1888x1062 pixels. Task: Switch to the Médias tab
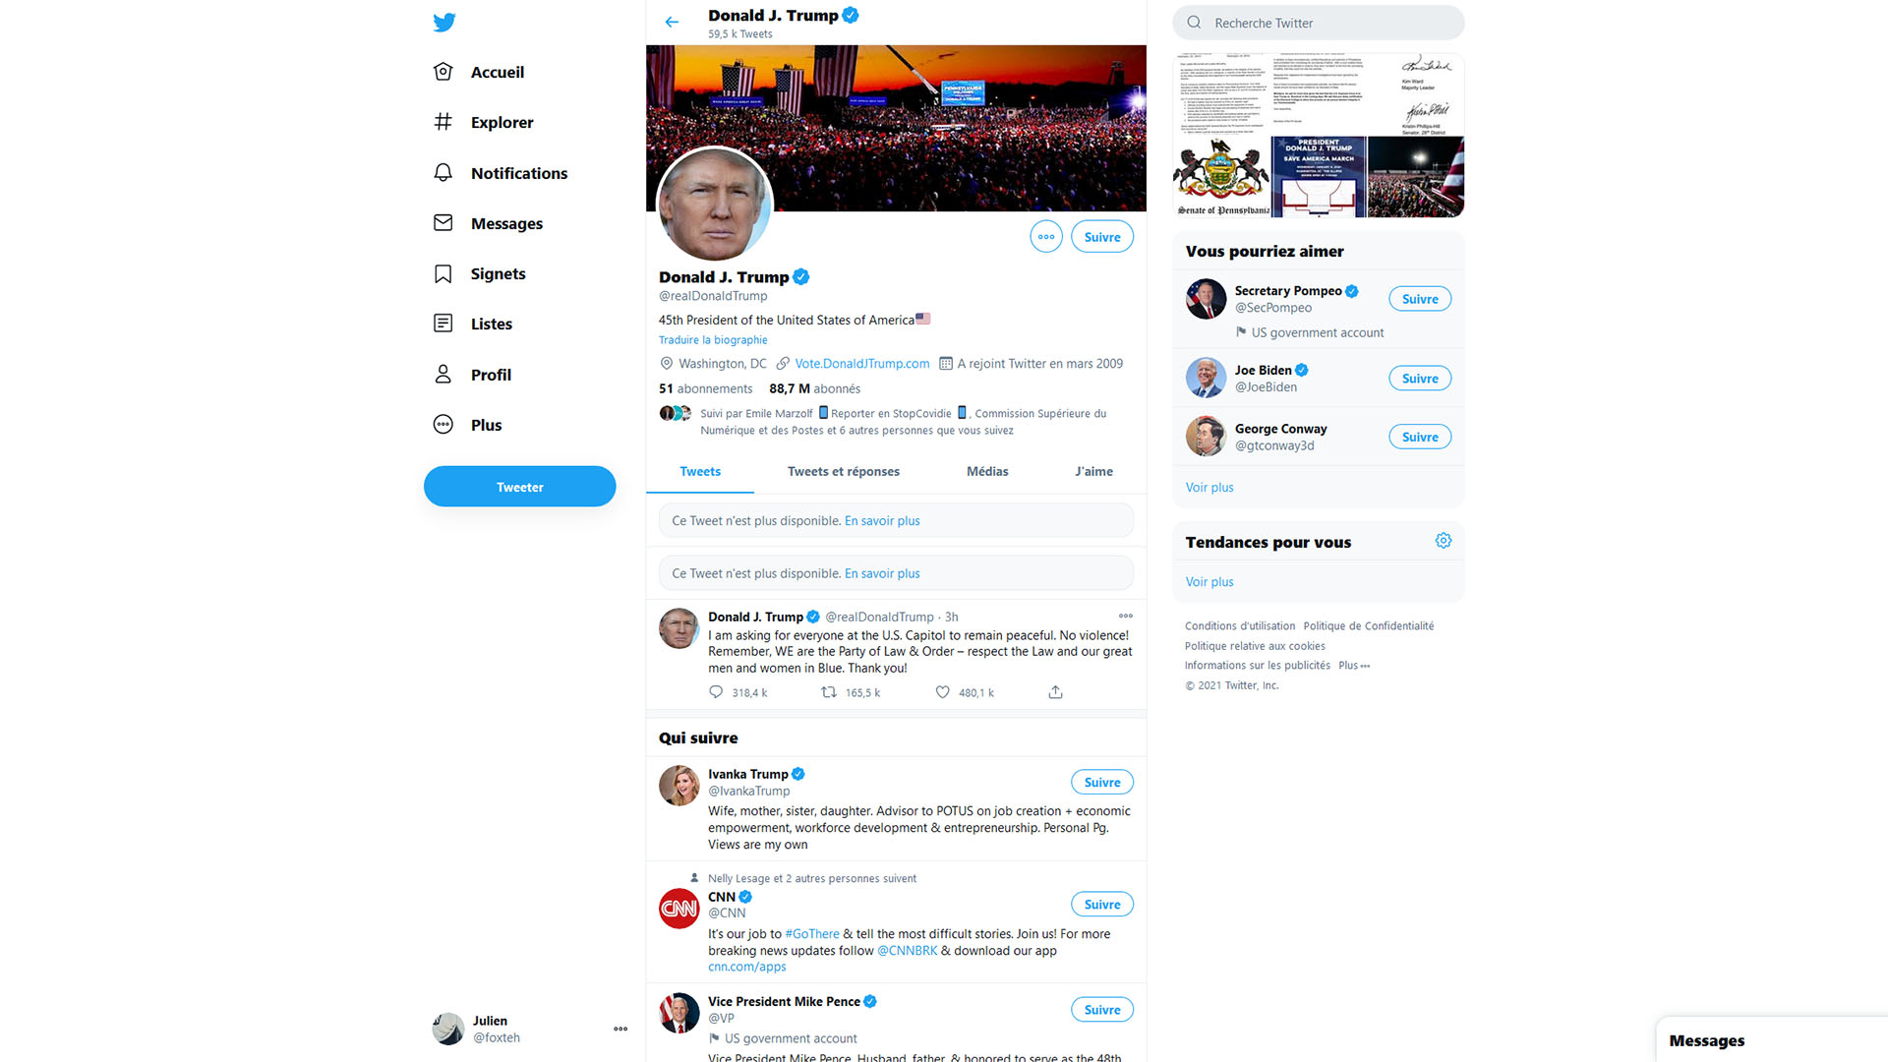coord(987,472)
